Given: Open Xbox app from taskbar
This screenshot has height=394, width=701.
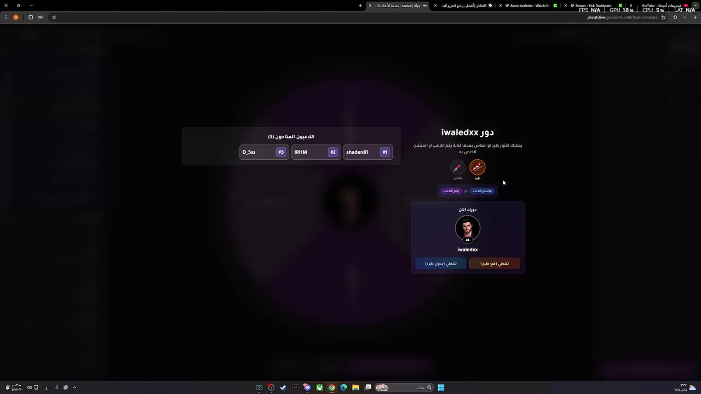Looking at the screenshot, I should [x=319, y=387].
